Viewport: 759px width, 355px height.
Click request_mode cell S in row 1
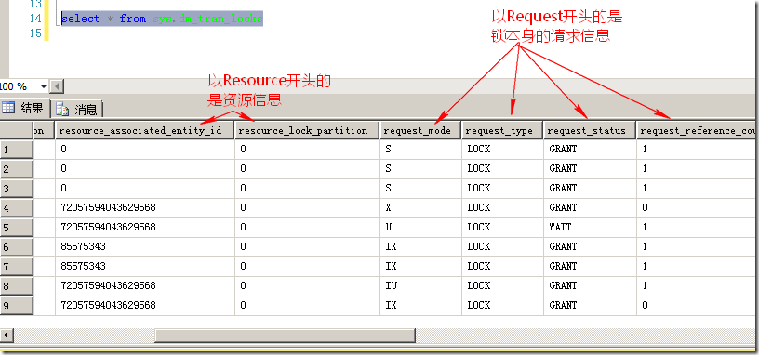click(420, 150)
